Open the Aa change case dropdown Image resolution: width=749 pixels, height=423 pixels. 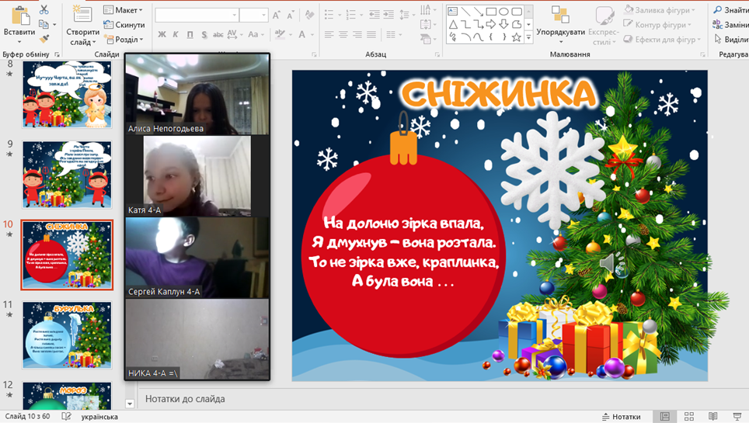coord(255,34)
